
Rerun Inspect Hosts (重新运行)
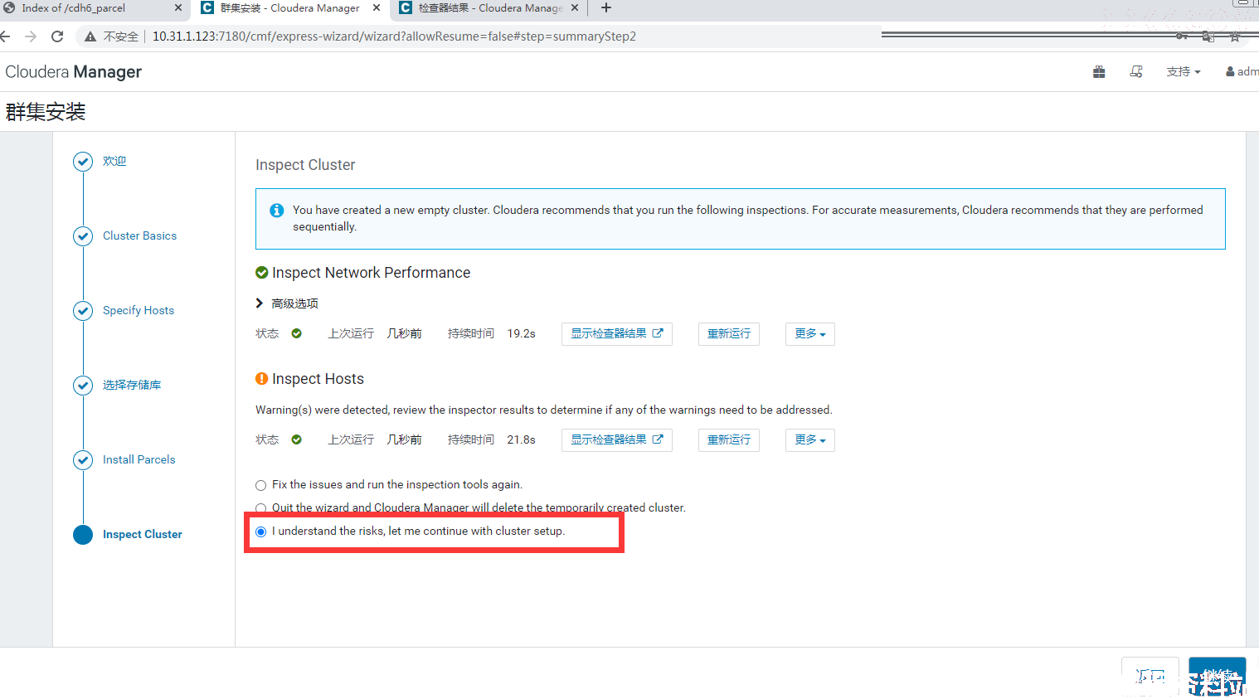729,440
